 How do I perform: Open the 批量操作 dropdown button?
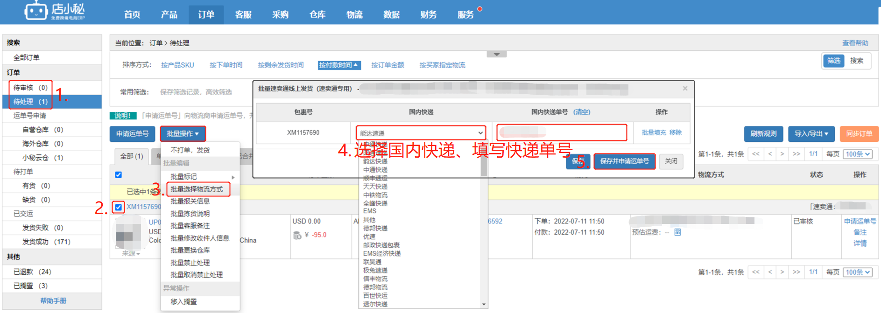[x=183, y=134]
